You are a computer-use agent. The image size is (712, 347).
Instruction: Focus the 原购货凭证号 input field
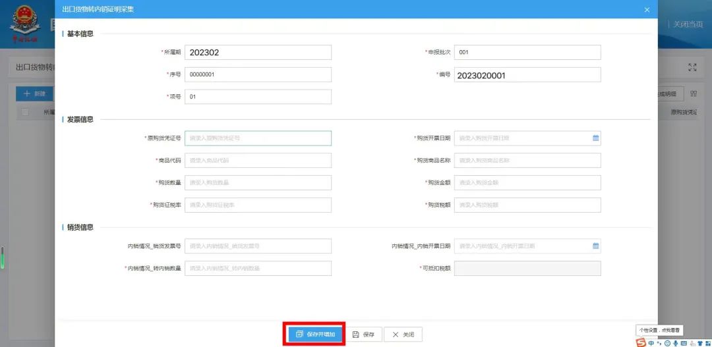[x=258, y=138]
